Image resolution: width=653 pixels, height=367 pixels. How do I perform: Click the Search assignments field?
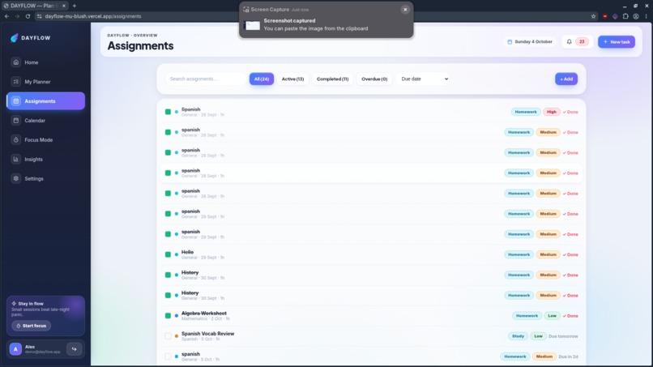coord(205,79)
